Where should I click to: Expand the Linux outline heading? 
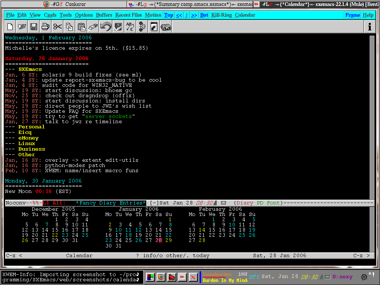point(27,144)
